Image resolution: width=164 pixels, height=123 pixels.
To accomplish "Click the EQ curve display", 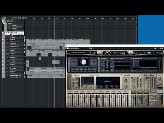I will 108,81.
